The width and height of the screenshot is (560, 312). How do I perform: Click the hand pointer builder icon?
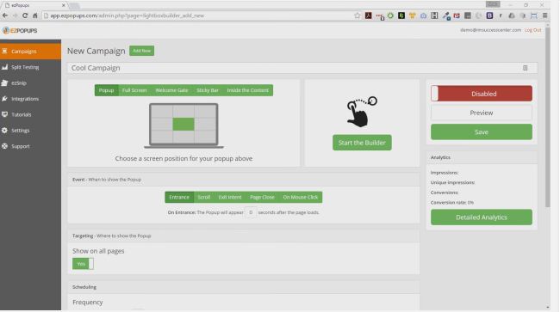point(362,113)
